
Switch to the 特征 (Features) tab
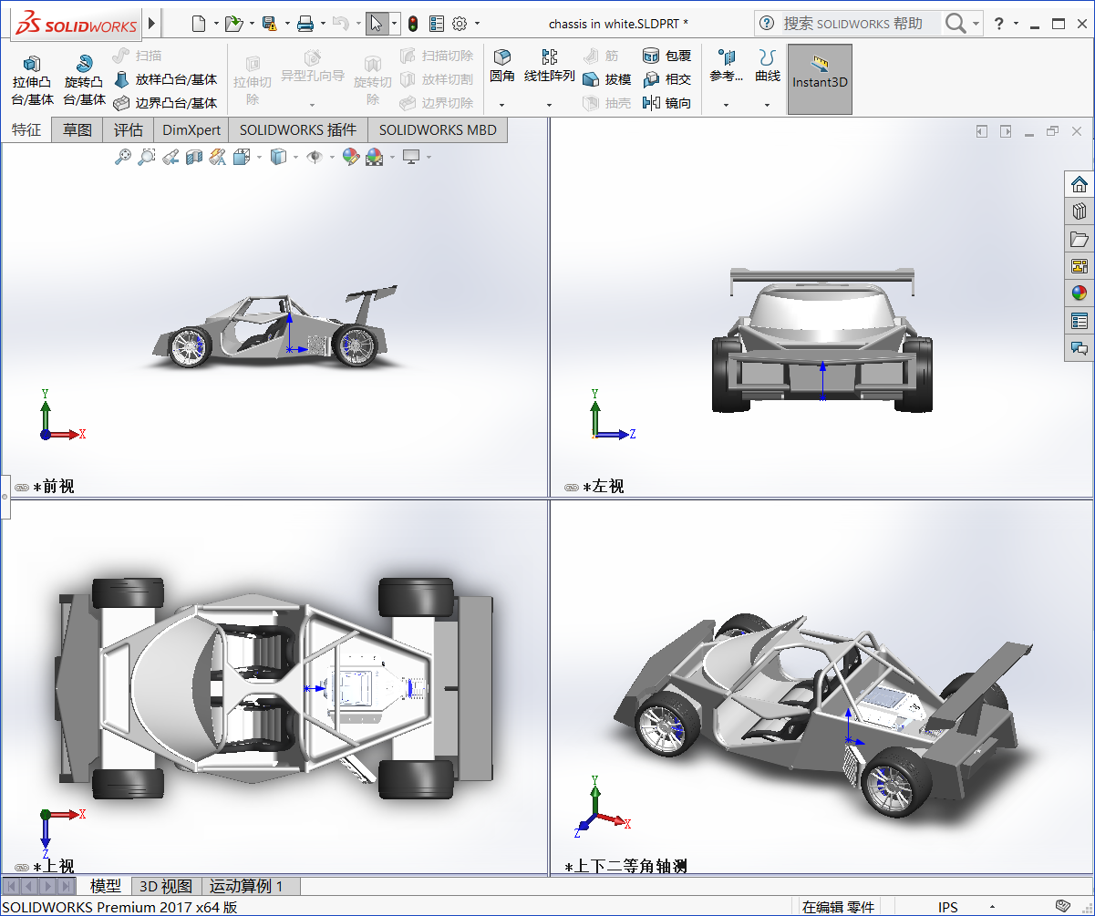point(26,129)
